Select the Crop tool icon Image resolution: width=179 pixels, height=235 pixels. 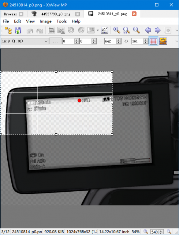pos(51,30)
